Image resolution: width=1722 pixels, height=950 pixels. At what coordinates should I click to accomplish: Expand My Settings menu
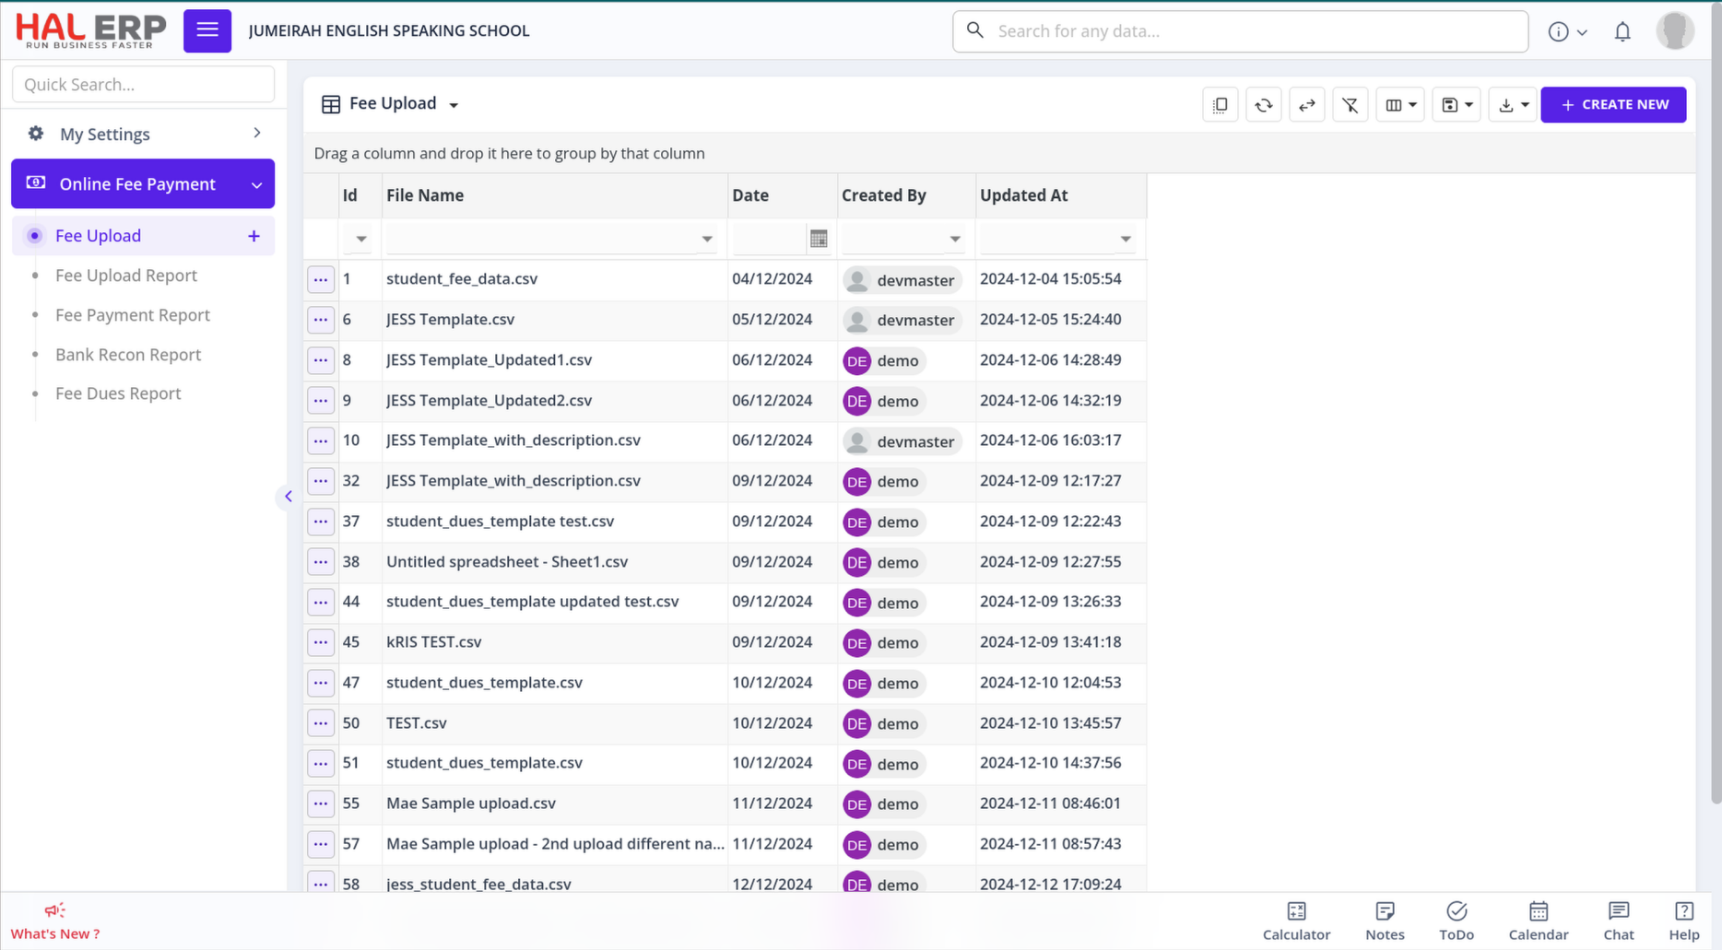(143, 134)
